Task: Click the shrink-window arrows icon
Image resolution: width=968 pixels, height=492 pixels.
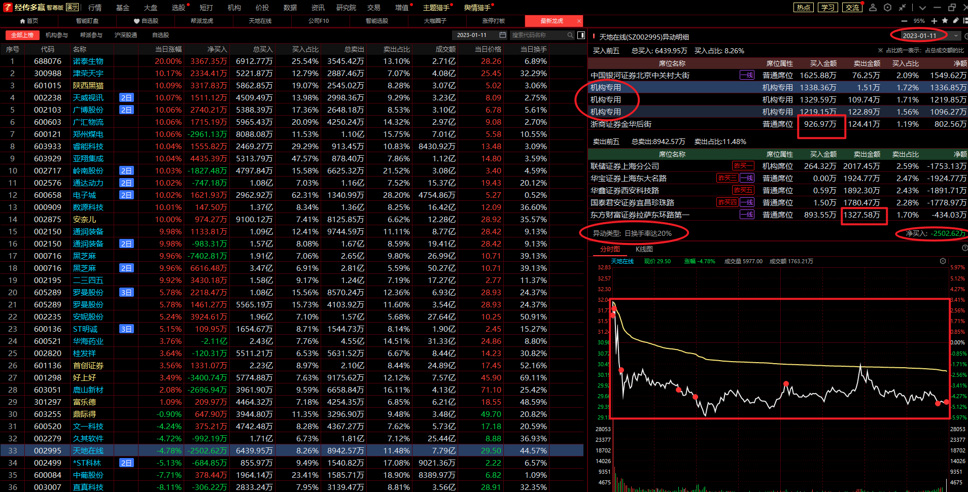Action: tap(902, 7)
